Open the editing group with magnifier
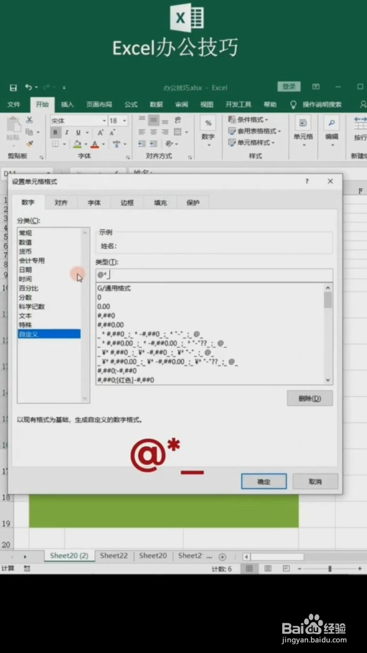 tap(332, 131)
